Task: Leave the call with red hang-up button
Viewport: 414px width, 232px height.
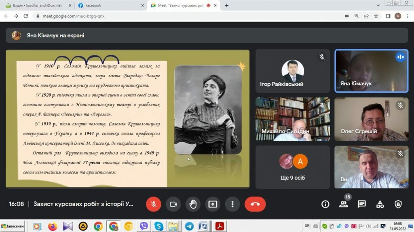Action: click(x=255, y=204)
